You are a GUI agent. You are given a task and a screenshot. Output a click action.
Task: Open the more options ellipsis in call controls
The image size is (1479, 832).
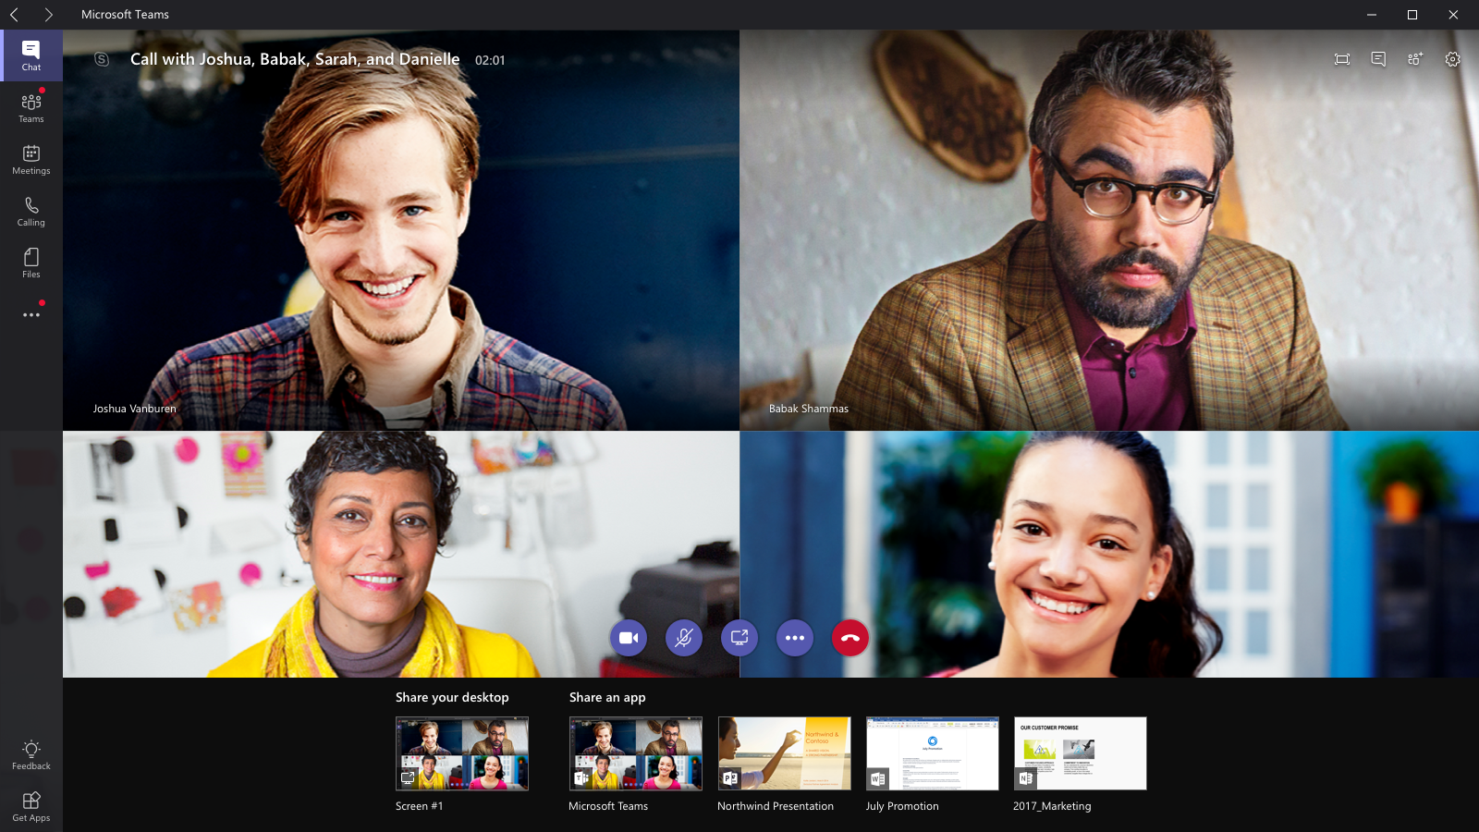(x=795, y=638)
